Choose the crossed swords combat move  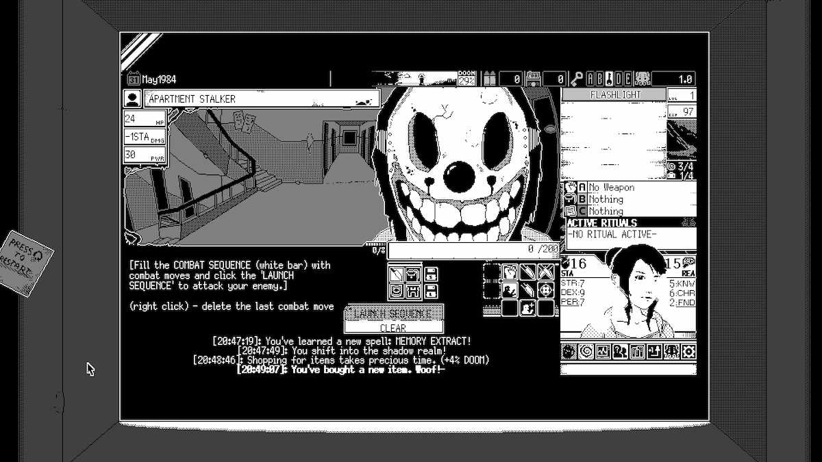tap(545, 272)
